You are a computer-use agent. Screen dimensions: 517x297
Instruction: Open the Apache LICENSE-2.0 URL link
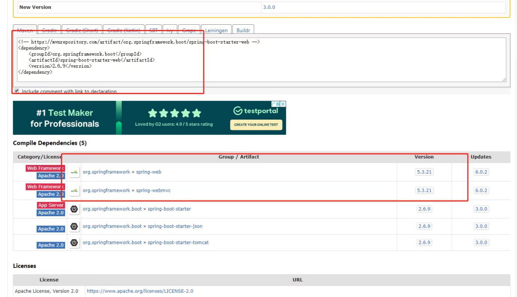(x=140, y=291)
